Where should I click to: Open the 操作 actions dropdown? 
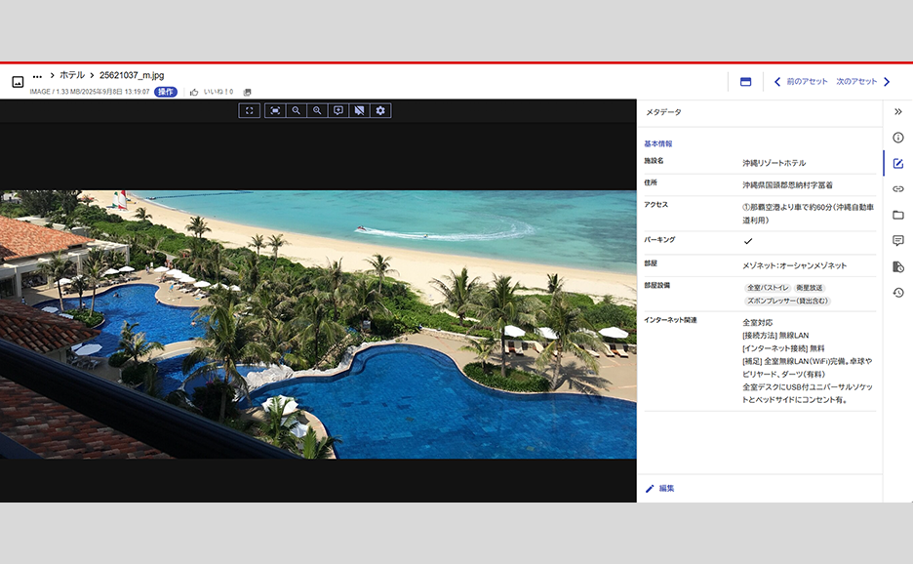[166, 92]
